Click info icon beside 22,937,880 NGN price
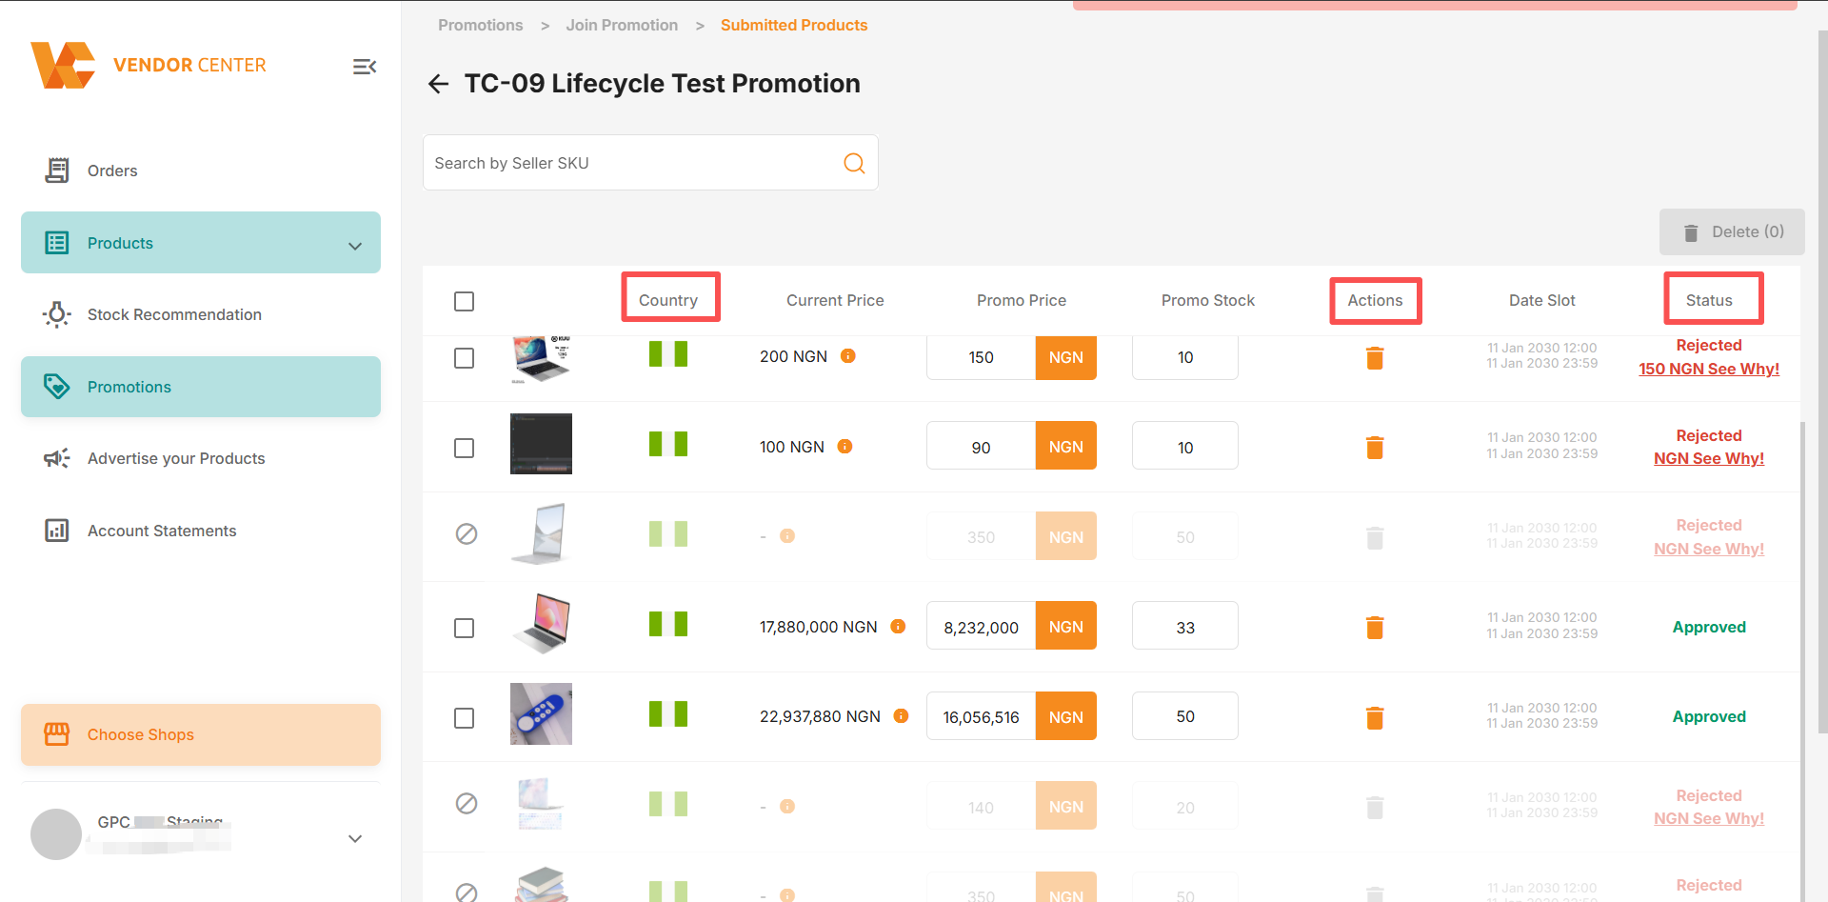The width and height of the screenshot is (1828, 902). 901,716
